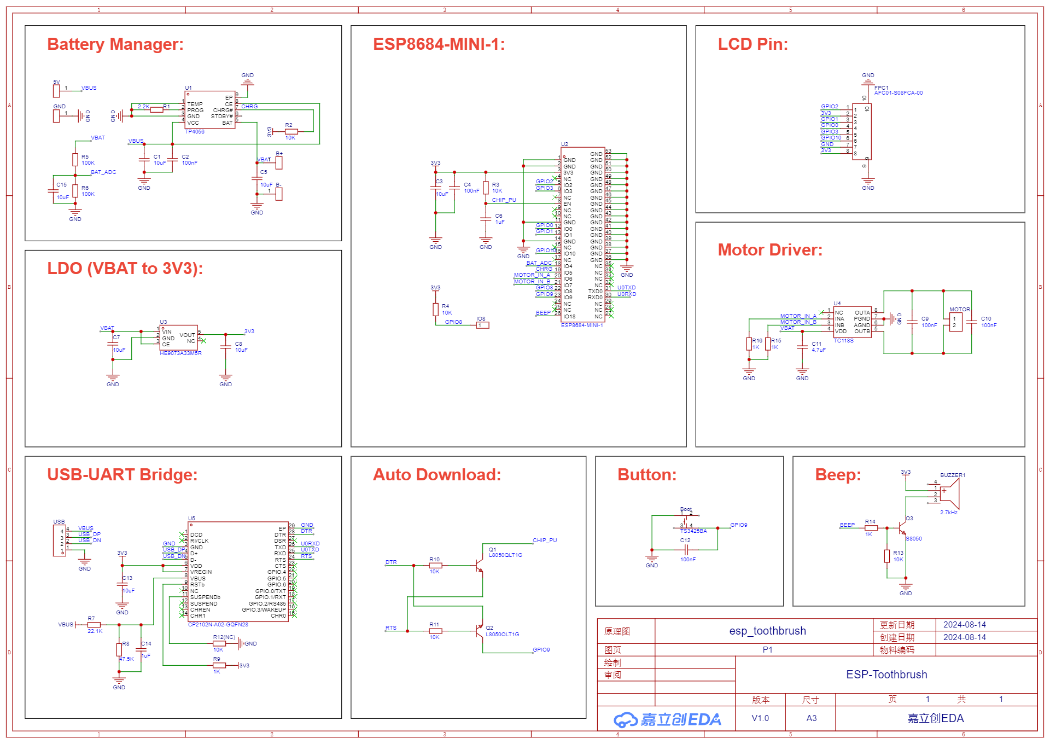The height and width of the screenshot is (744, 1050).
Task: Click the CHIP_PU net label near U2
Action: point(504,200)
